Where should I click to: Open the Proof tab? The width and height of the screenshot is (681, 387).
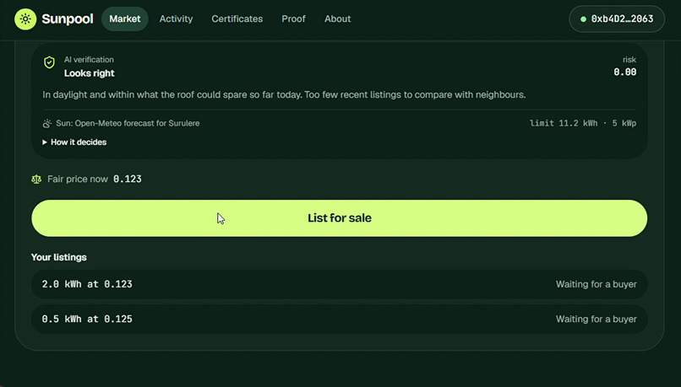[293, 19]
